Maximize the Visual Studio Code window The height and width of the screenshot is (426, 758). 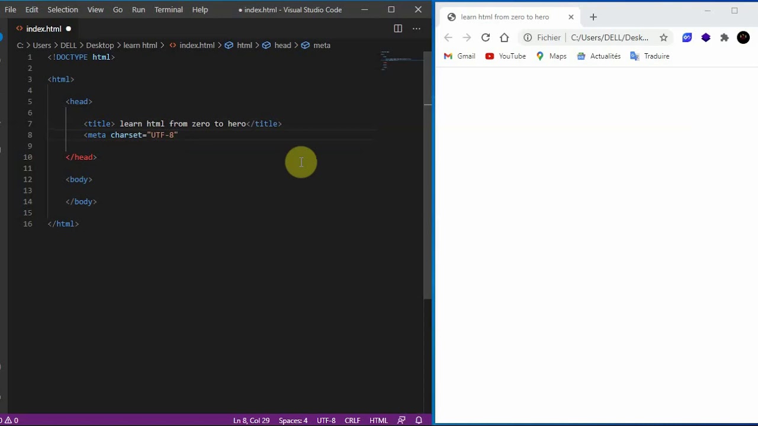coord(391,9)
